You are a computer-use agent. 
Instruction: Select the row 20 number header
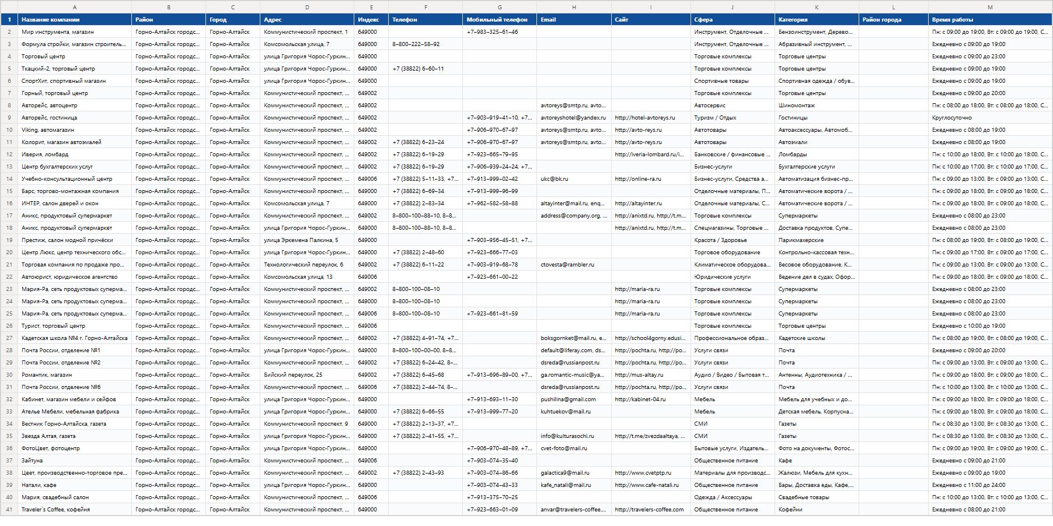point(9,253)
